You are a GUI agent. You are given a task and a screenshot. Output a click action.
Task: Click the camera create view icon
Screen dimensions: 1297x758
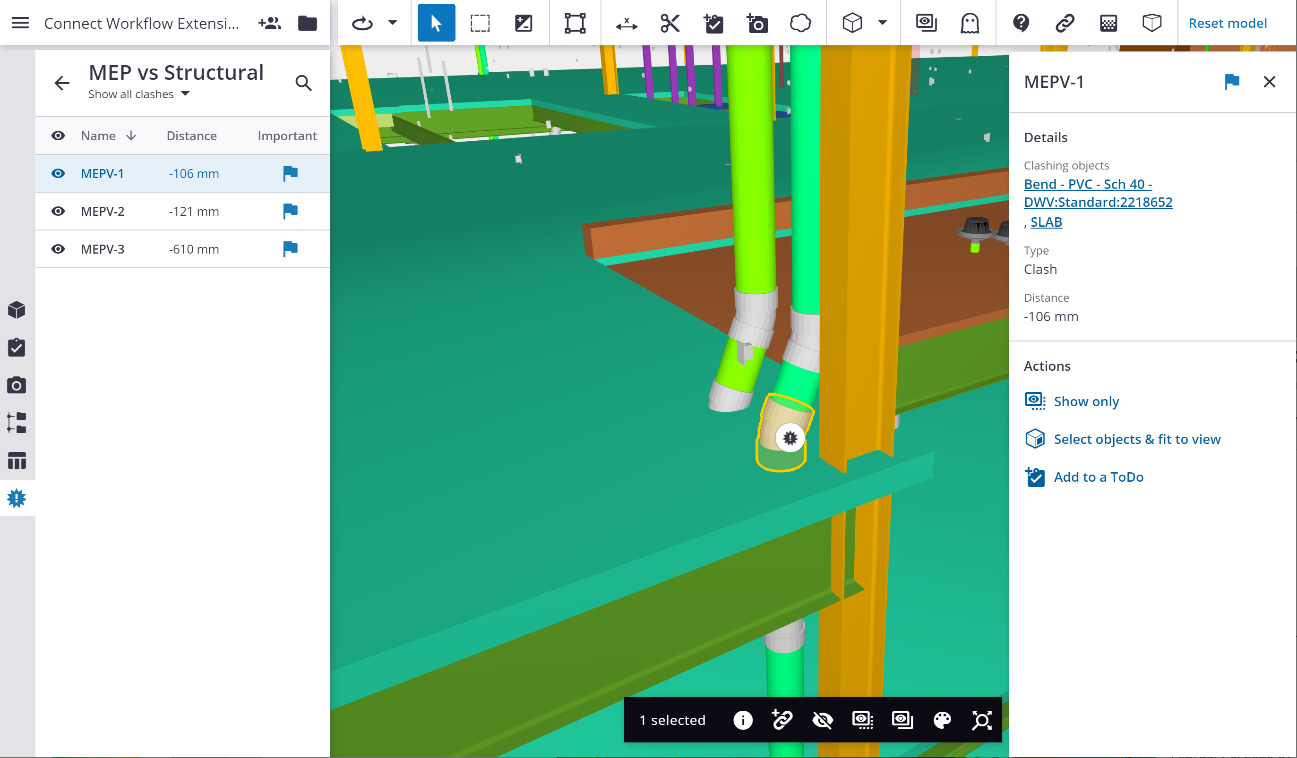[756, 23]
